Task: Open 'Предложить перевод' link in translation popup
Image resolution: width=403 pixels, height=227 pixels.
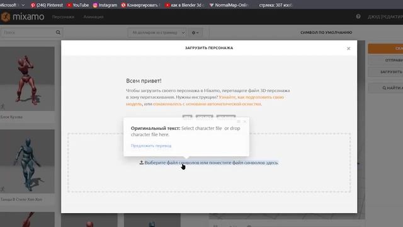Action: point(151,146)
